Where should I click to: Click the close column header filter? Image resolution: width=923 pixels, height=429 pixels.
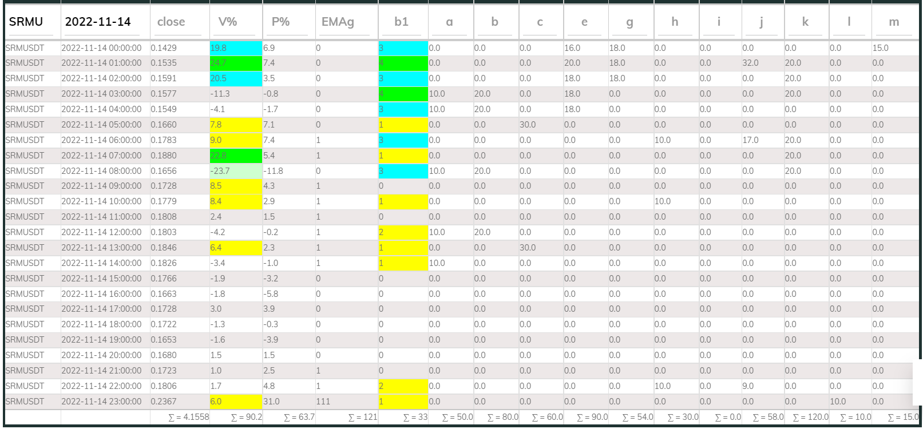click(179, 22)
